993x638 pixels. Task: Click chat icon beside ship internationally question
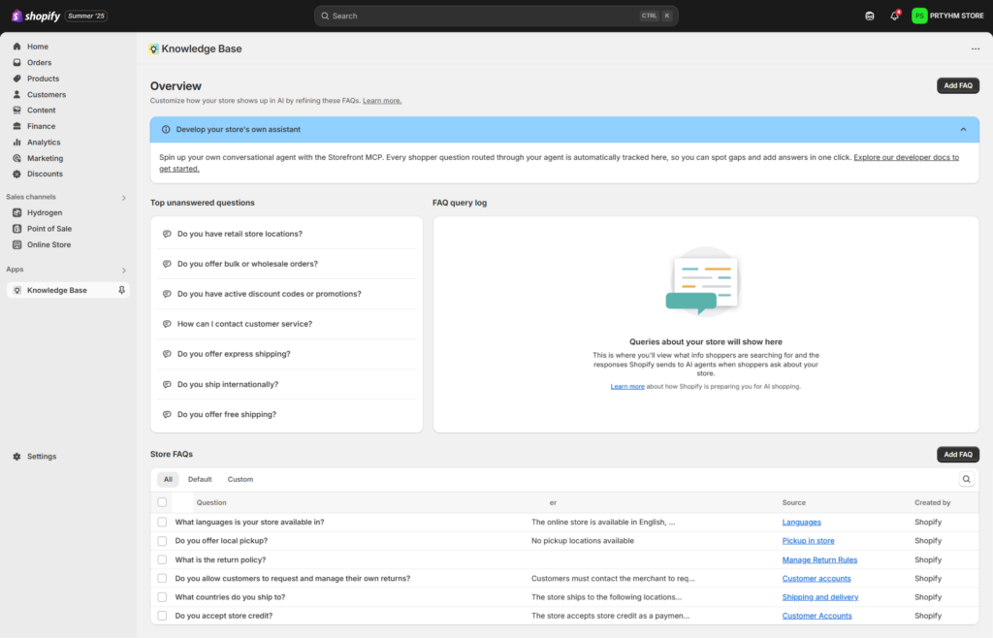[167, 384]
